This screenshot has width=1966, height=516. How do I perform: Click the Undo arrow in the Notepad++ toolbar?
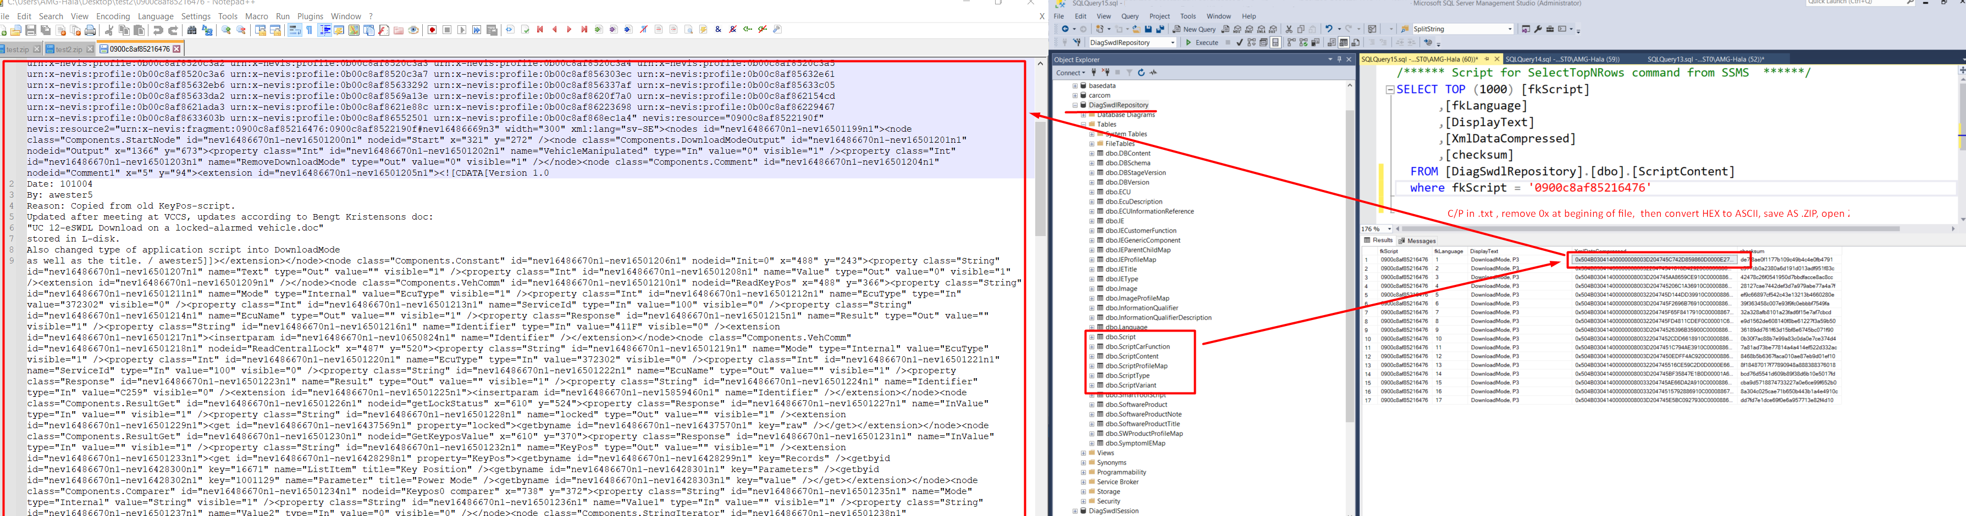[x=158, y=31]
